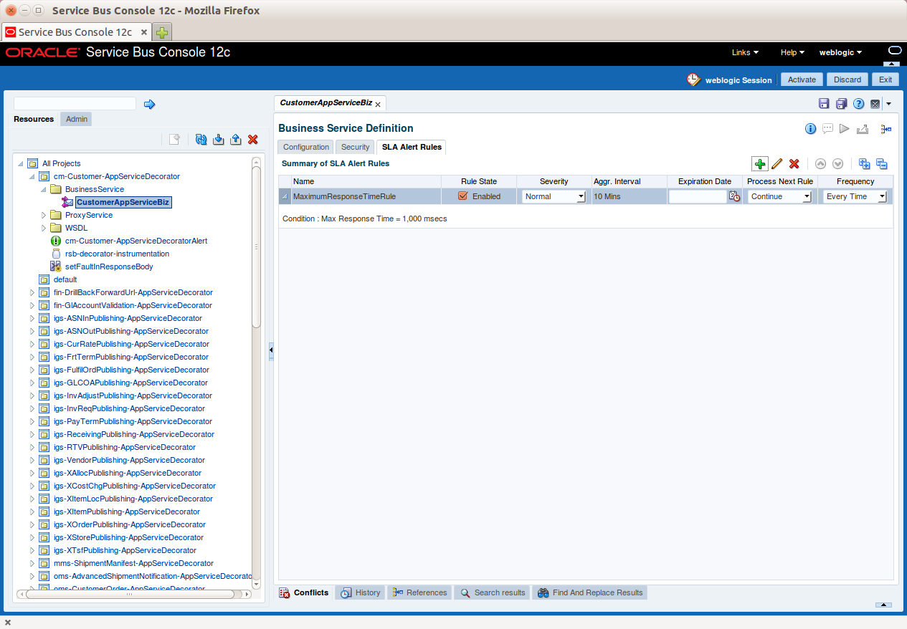Open the description comment bubble icon
Image resolution: width=907 pixels, height=629 pixels.
827,129
